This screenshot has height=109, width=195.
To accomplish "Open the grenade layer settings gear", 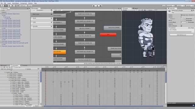I will (51, 26).
